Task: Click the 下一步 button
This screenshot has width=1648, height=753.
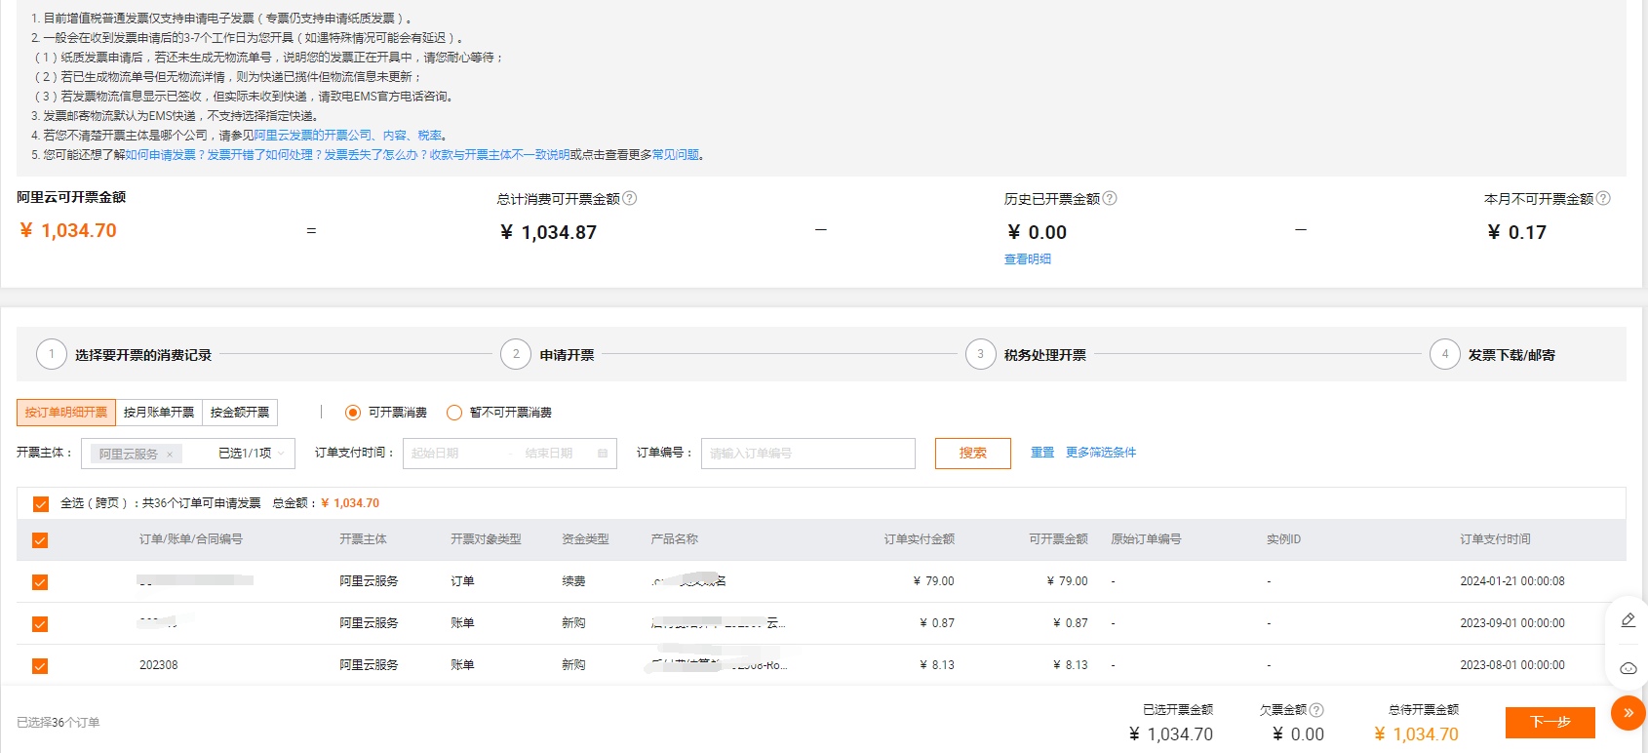Action: tap(1550, 723)
